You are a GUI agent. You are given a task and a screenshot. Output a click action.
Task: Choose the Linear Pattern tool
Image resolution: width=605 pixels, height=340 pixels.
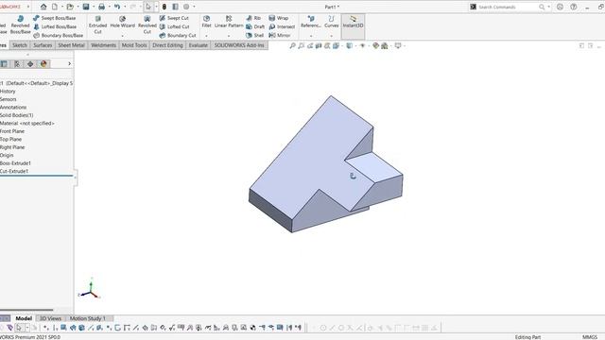(x=229, y=22)
